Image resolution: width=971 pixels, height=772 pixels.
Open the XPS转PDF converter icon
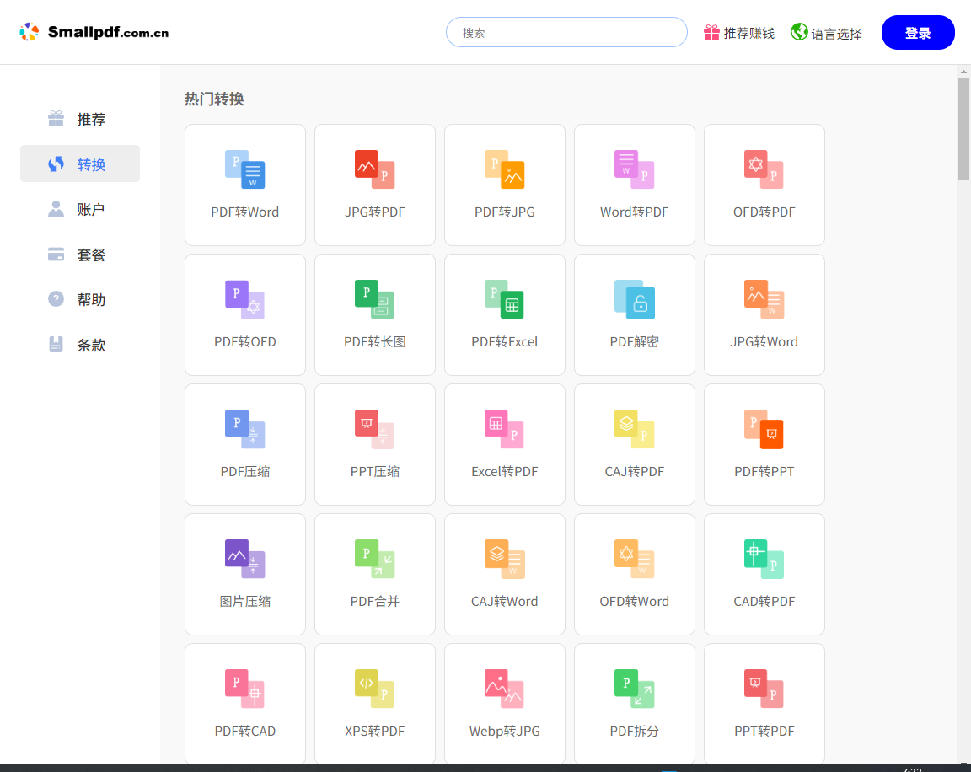click(x=374, y=689)
